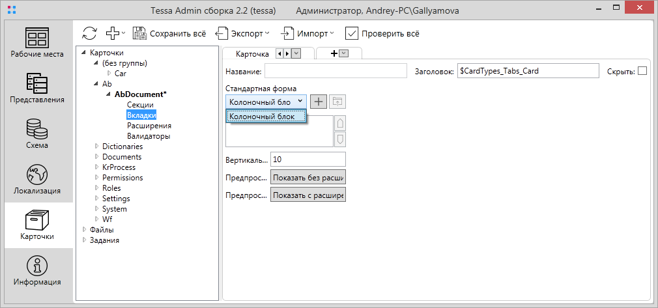Click the Refresh icon in the toolbar

(x=89, y=33)
